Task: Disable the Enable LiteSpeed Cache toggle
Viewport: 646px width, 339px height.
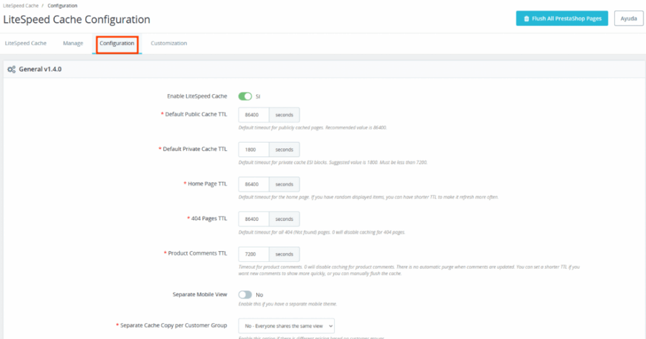Action: [245, 96]
